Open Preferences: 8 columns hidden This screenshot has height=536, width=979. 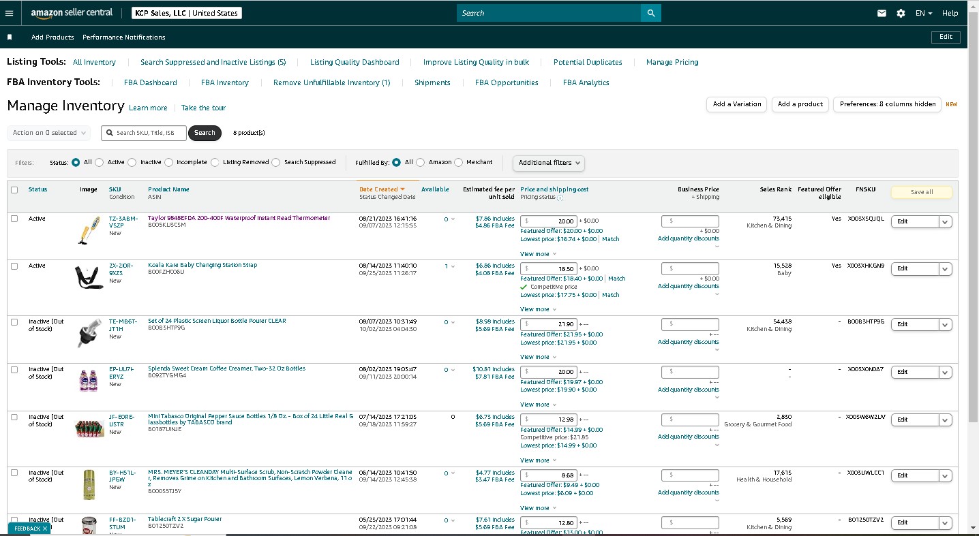click(x=888, y=104)
